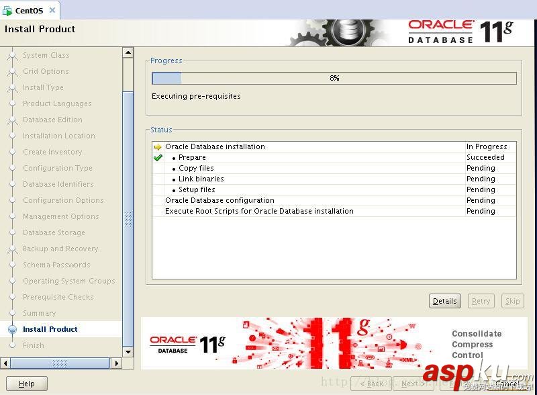The image size is (537, 395).
Task: Select Management Options step in sidebar
Action: pyautogui.click(x=61, y=216)
